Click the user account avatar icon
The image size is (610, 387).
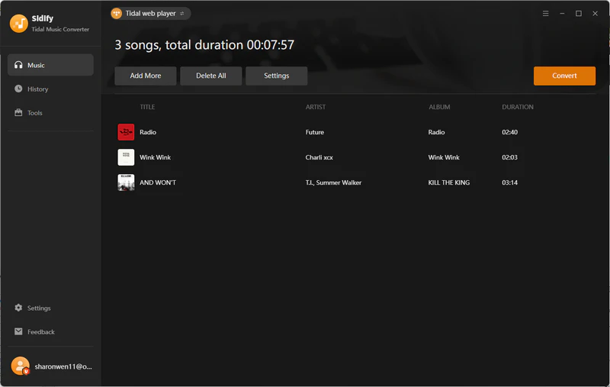pos(21,366)
